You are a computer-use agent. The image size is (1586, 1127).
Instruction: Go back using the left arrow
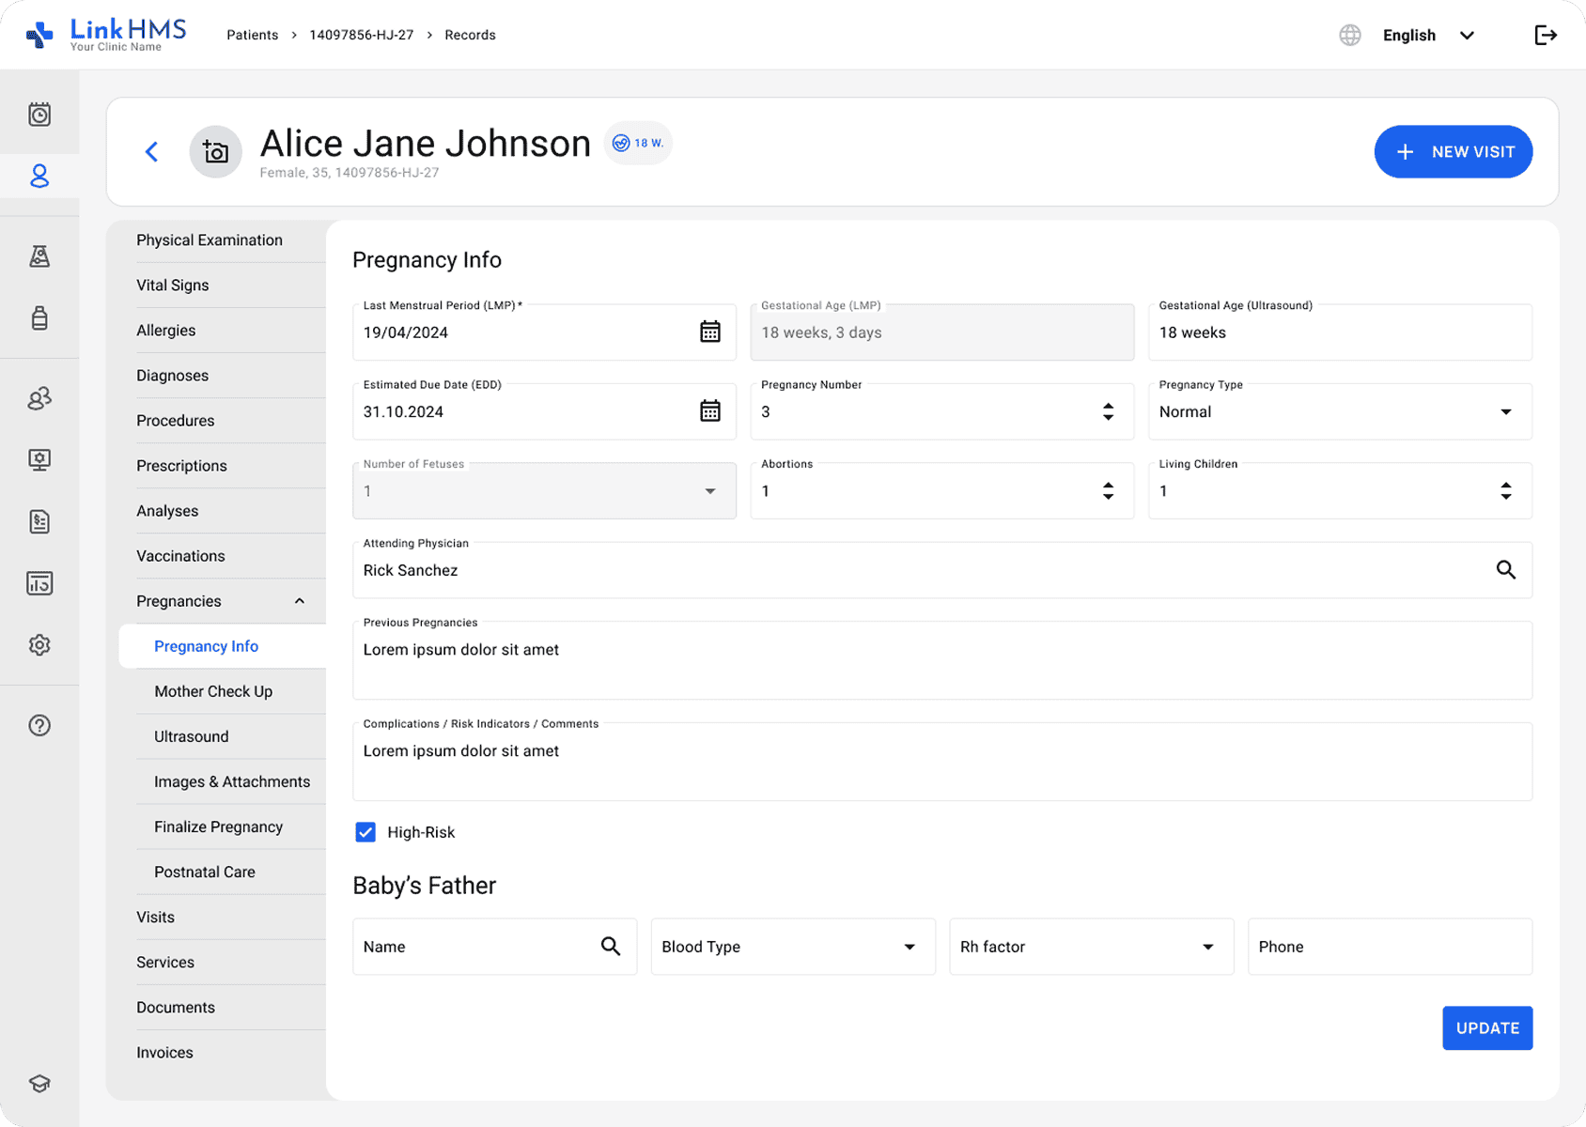[x=152, y=152]
